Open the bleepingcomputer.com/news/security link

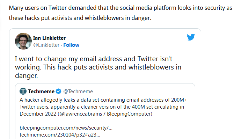click(x=66, y=128)
